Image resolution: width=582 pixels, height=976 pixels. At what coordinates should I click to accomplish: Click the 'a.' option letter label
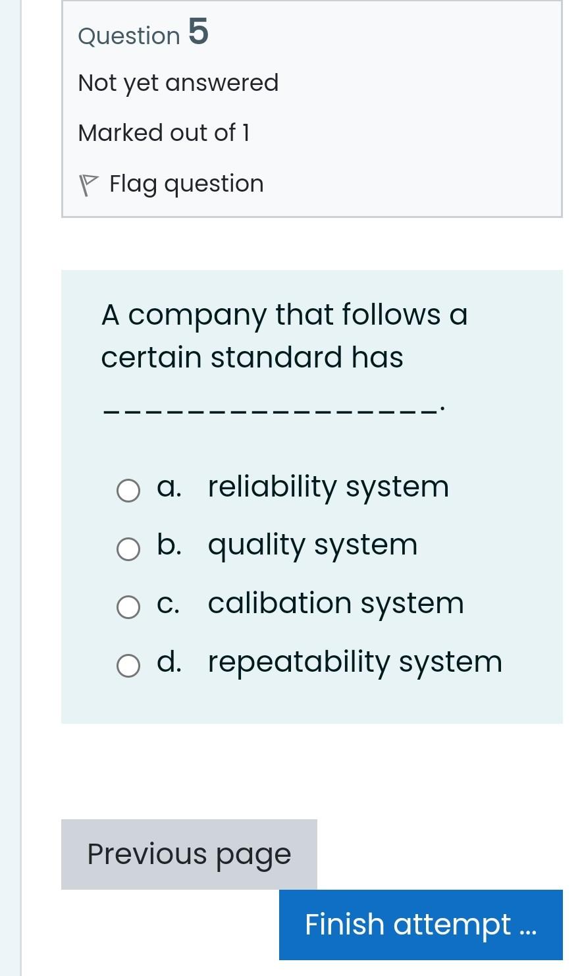point(169,487)
